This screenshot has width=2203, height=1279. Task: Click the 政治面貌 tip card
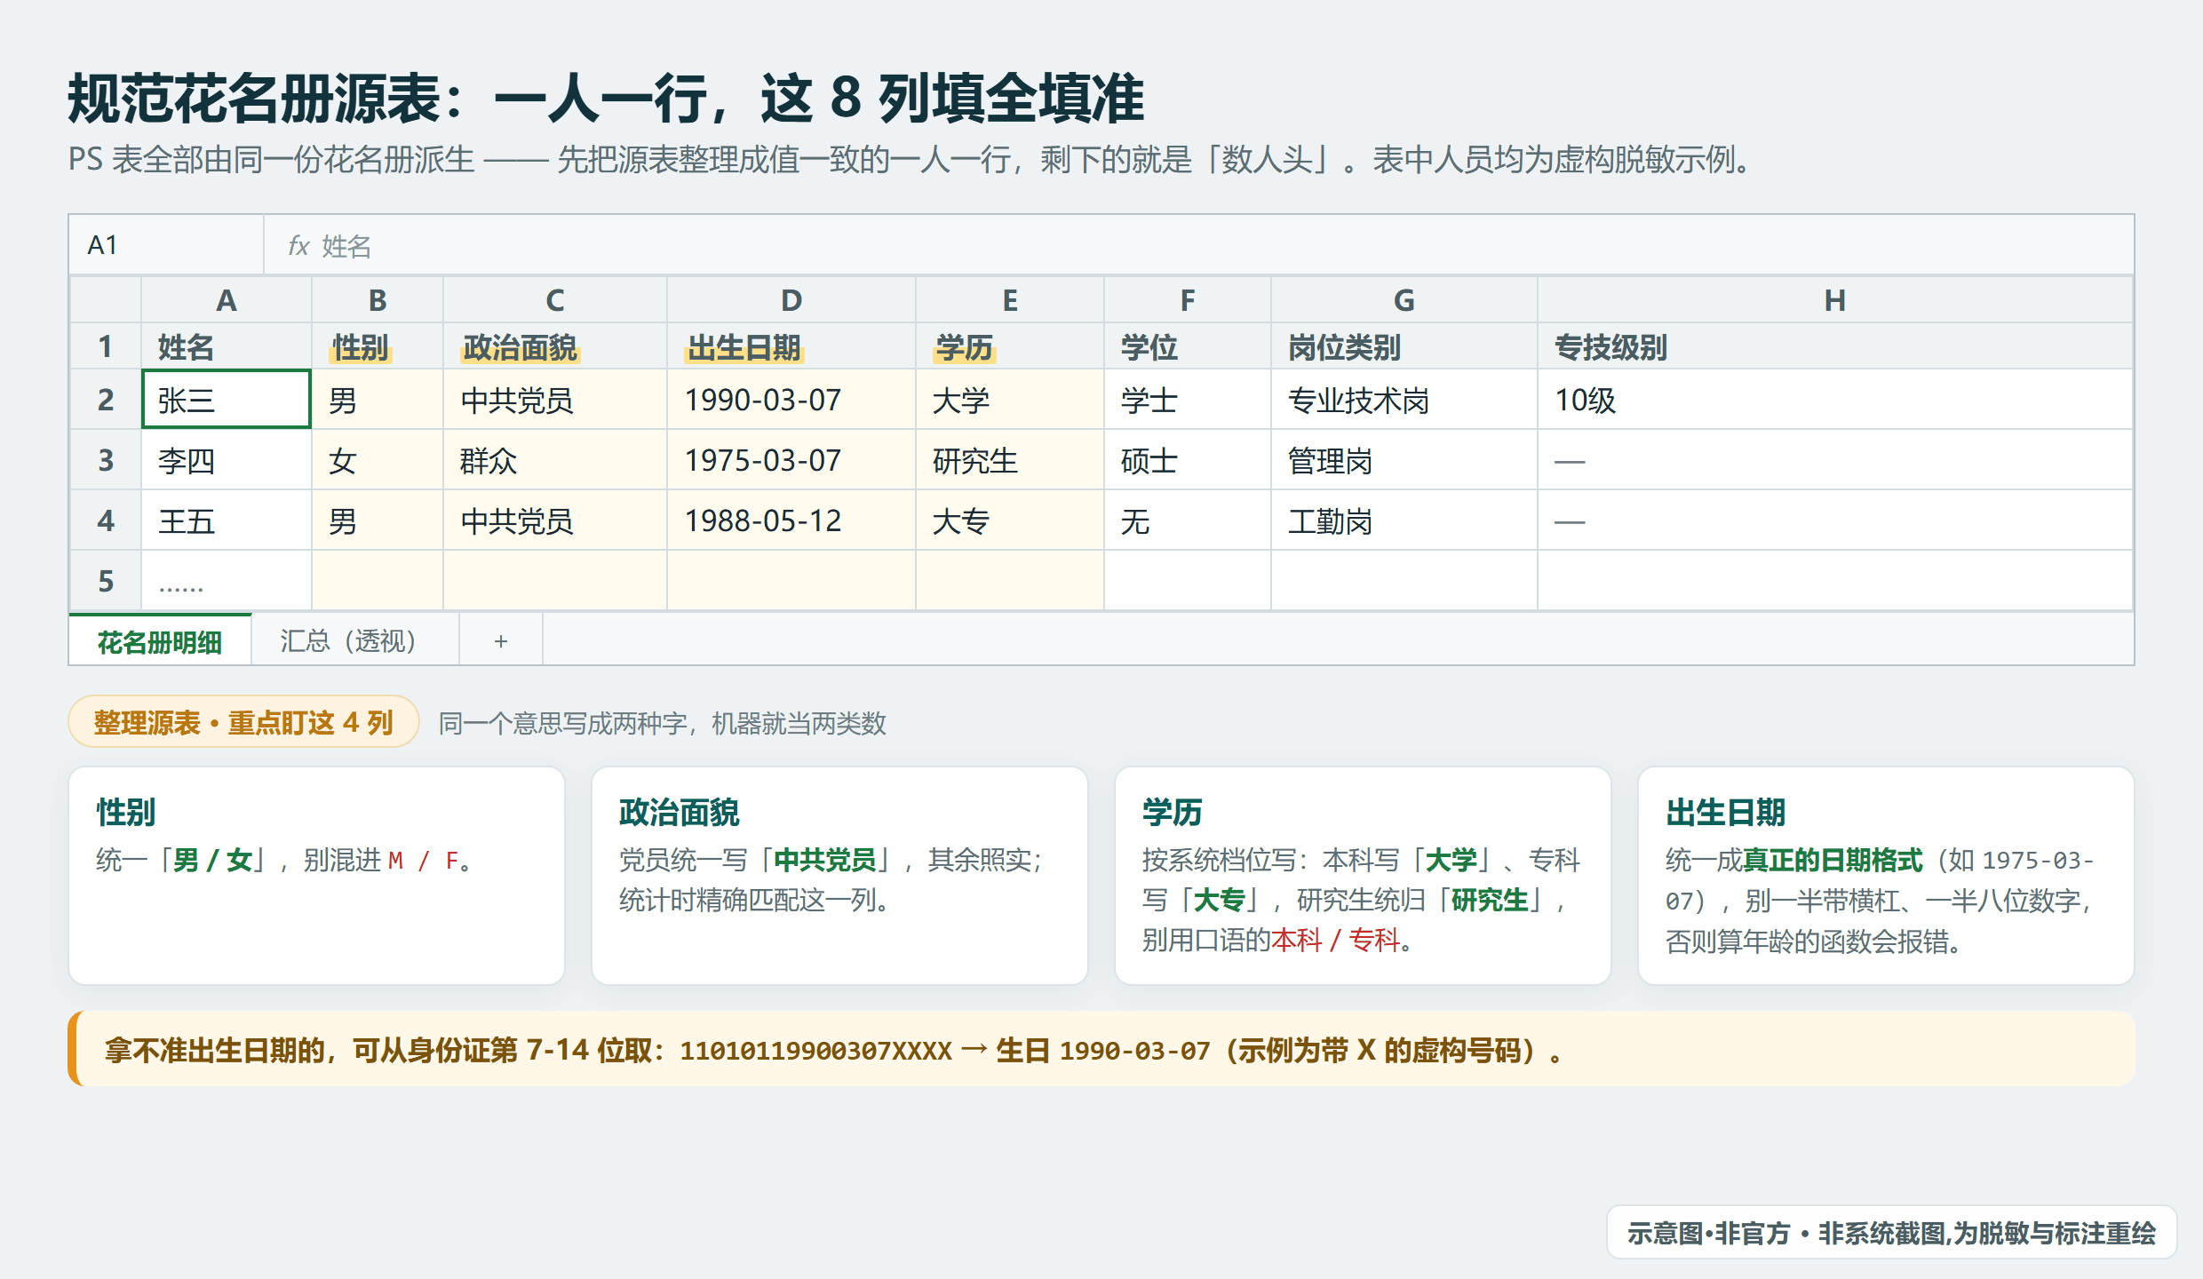[839, 876]
